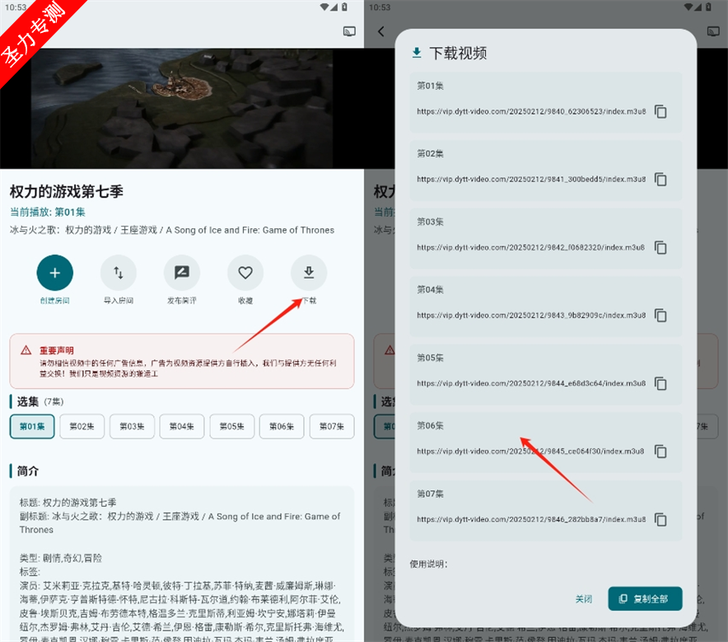Click the 9845_ce064f30 m3u8 link text

click(x=530, y=451)
